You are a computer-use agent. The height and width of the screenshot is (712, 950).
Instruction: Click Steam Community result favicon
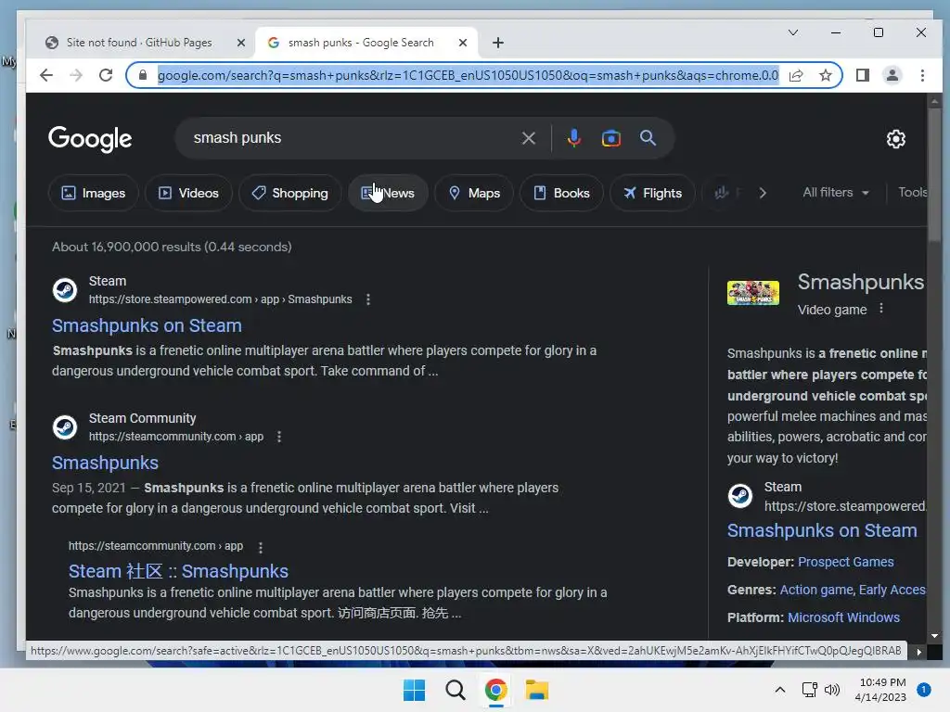pos(65,427)
